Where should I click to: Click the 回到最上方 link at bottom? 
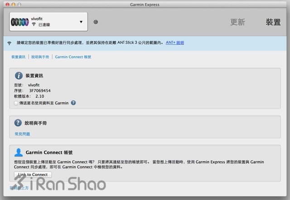(19, 187)
